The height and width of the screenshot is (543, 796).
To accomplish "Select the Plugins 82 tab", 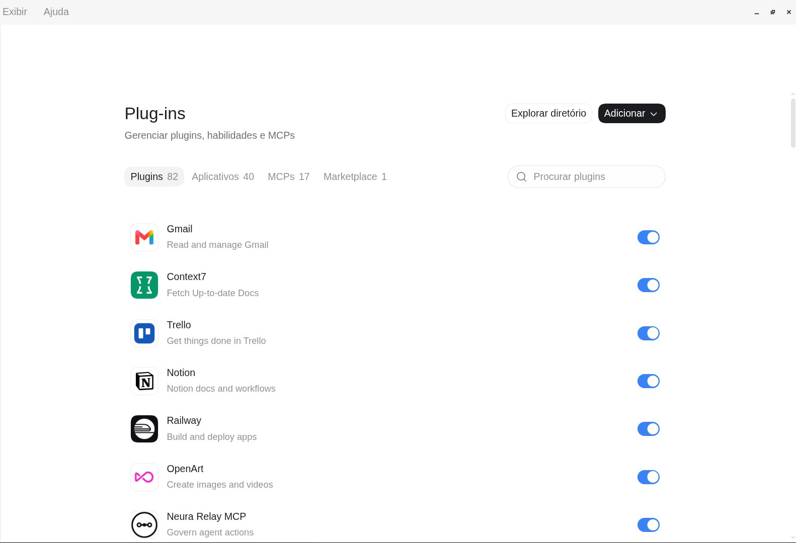I will coord(154,176).
